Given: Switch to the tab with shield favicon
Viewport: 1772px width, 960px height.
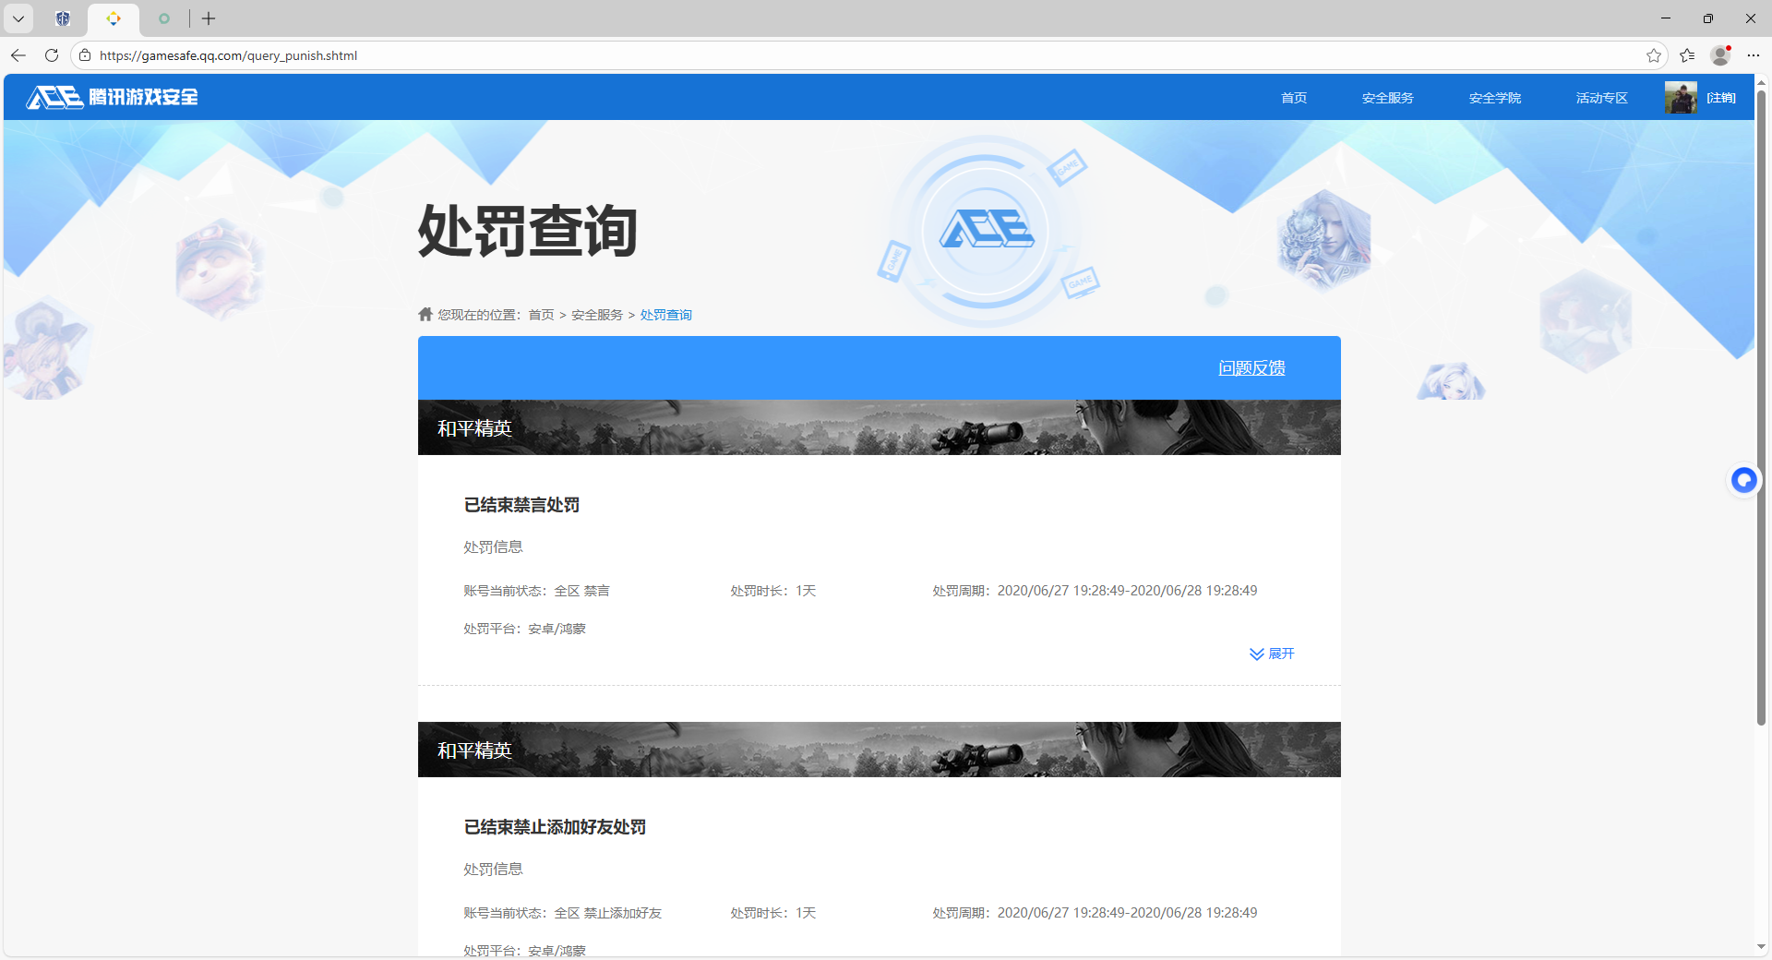Looking at the screenshot, I should point(63,18).
